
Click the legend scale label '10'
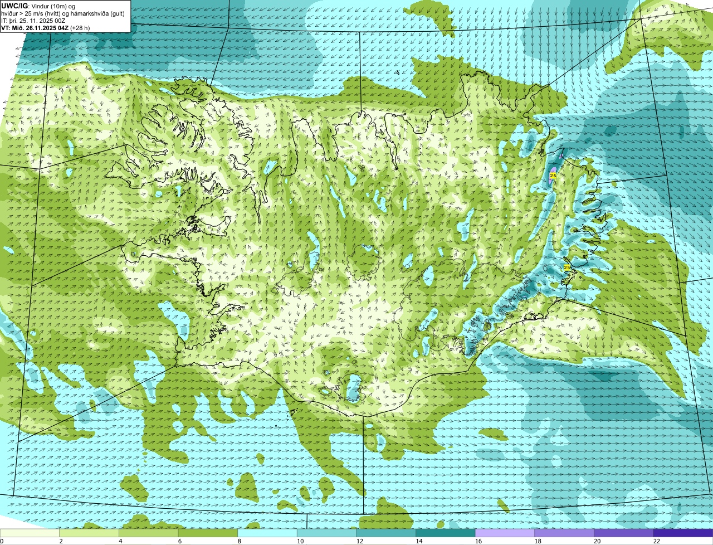pos(300,541)
